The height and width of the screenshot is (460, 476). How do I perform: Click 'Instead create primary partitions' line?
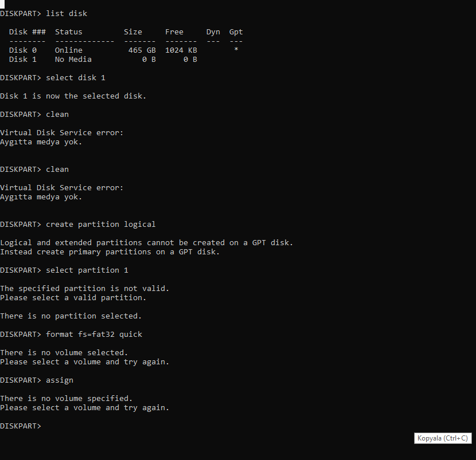pos(110,252)
